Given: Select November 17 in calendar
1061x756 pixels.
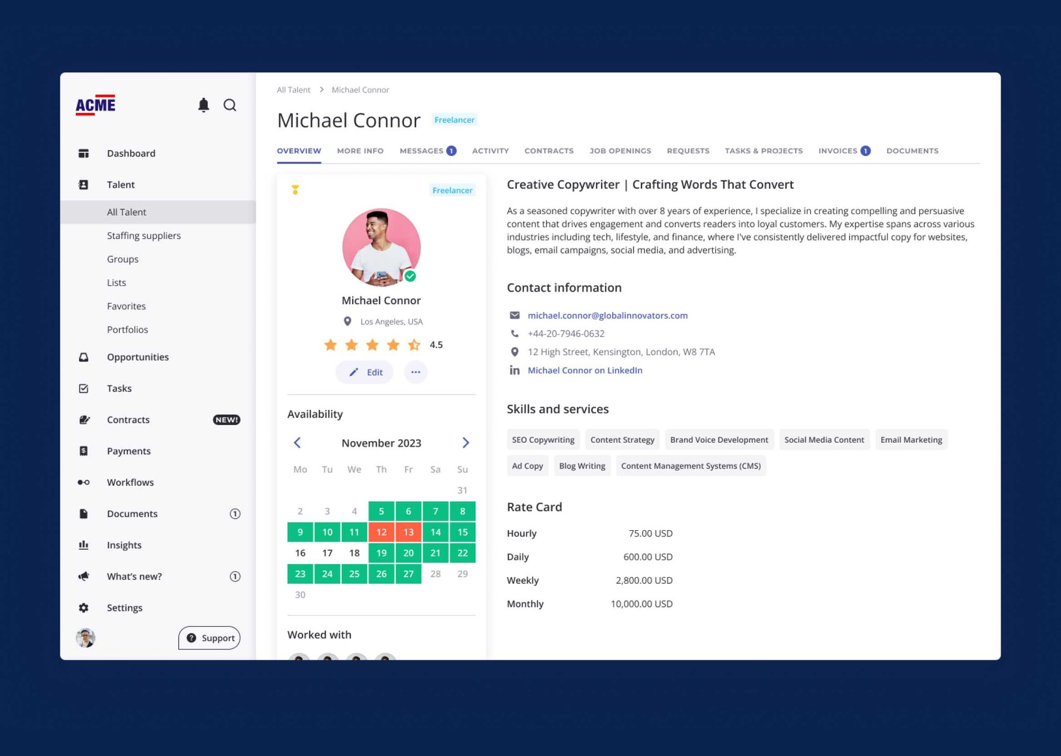Looking at the screenshot, I should point(327,553).
